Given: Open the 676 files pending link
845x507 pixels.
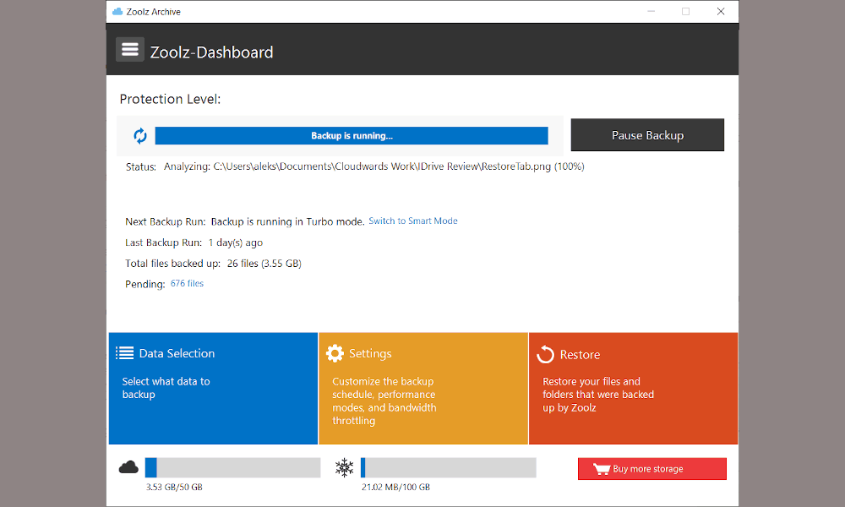Looking at the screenshot, I should 187,283.
